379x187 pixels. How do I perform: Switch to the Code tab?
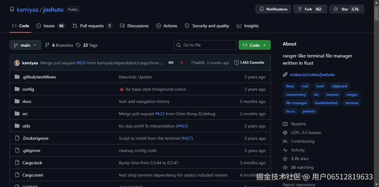click(21, 26)
